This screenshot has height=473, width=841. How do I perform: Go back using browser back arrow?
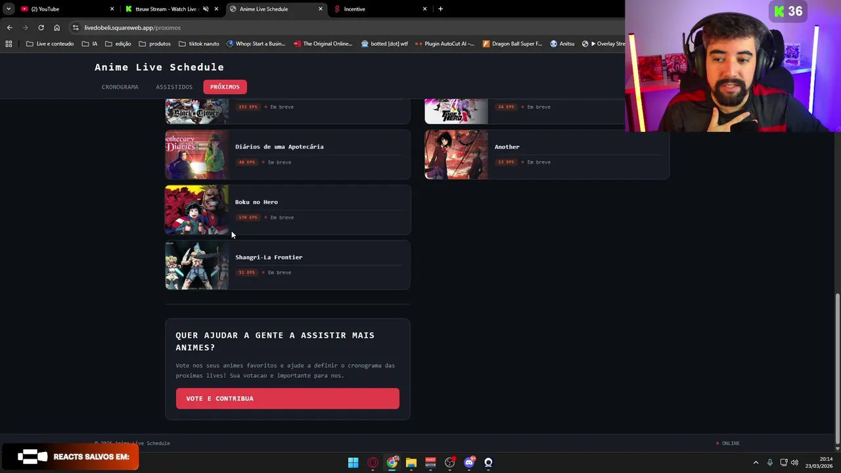point(9,28)
